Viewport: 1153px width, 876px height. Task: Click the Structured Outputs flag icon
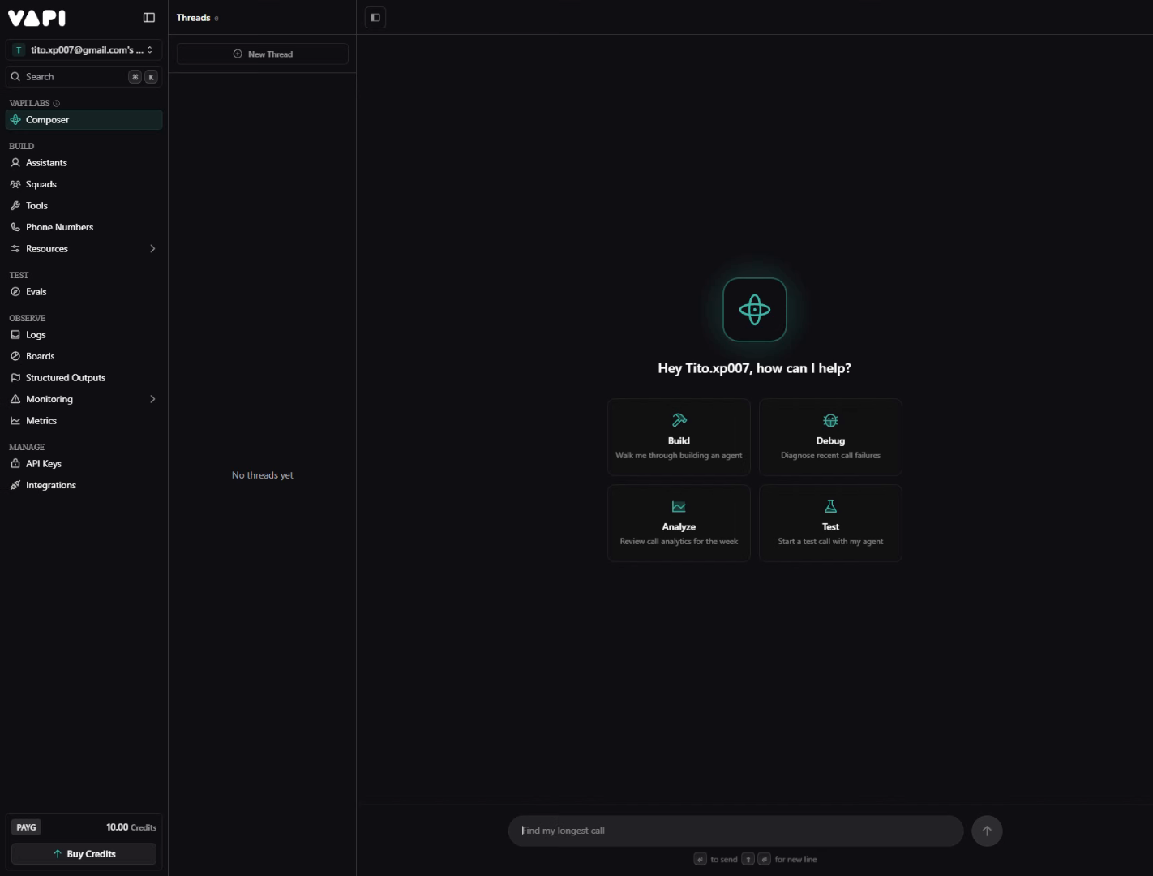pyautogui.click(x=15, y=378)
